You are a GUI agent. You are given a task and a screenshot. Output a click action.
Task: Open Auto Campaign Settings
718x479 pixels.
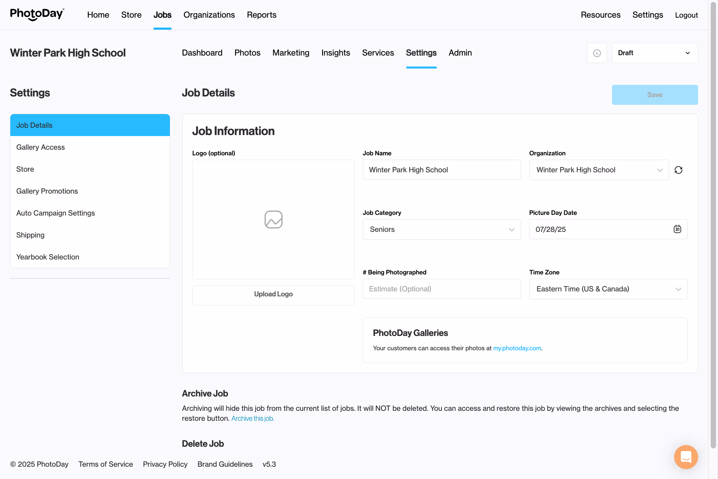90,213
